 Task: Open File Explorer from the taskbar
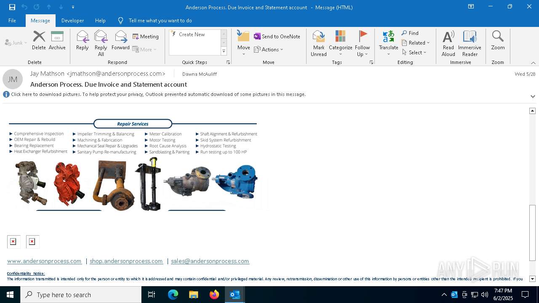pyautogui.click(x=194, y=295)
